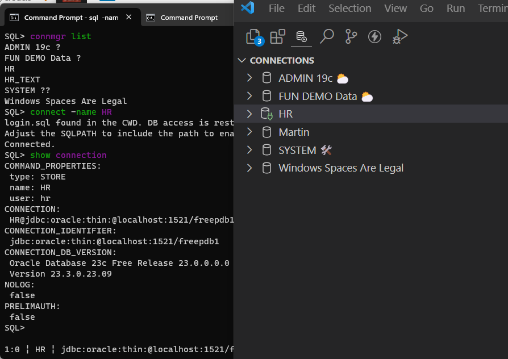508x359 pixels.
Task: Click the 'connmgr list' command text
Action: [61, 36]
